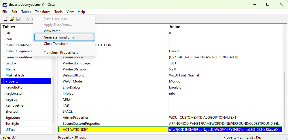288x140 pixels.
Task: Select the ErrorDialog property cell
Action: coord(113,87)
